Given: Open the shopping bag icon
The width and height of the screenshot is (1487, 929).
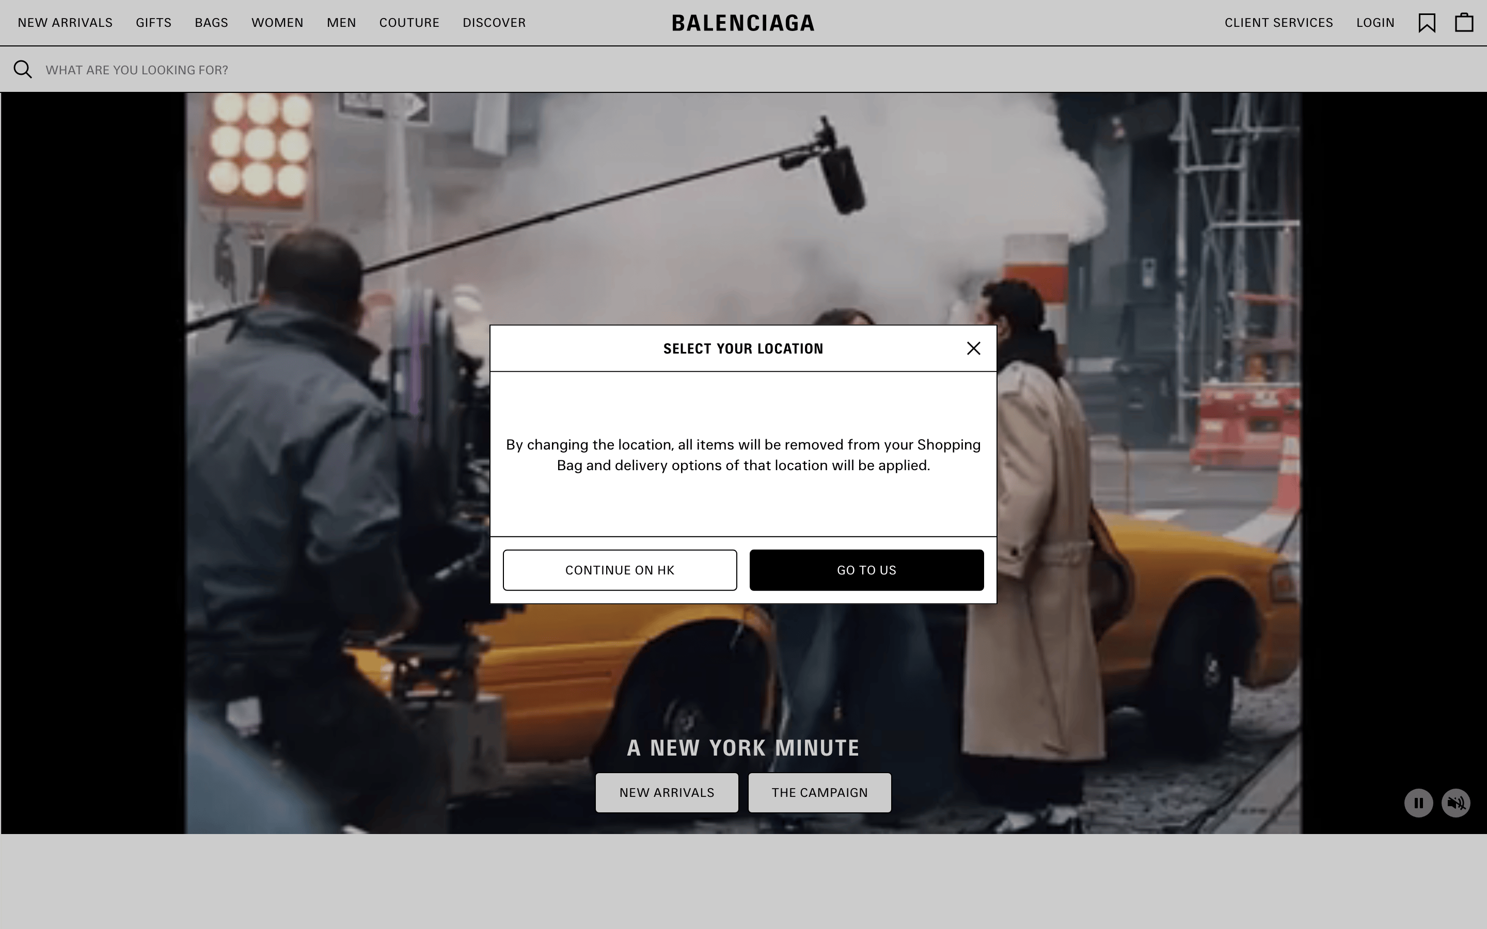Looking at the screenshot, I should click(x=1464, y=23).
